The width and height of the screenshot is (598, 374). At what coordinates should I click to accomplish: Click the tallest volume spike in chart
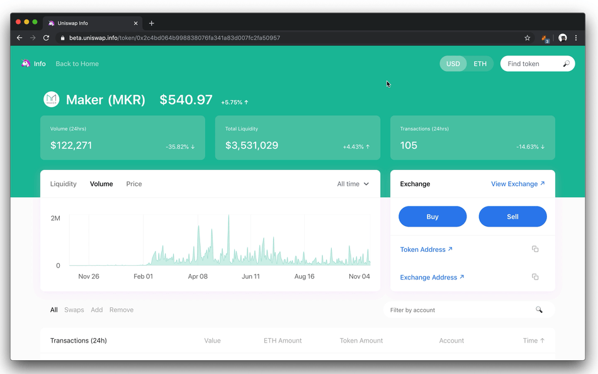point(228,241)
